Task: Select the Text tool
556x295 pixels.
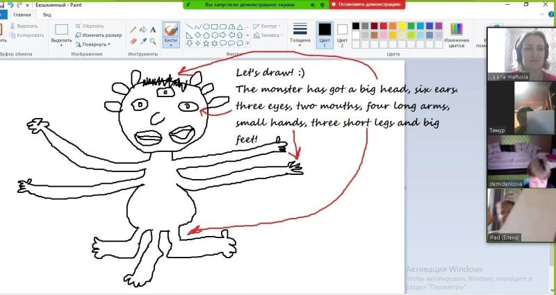Action: (153, 30)
